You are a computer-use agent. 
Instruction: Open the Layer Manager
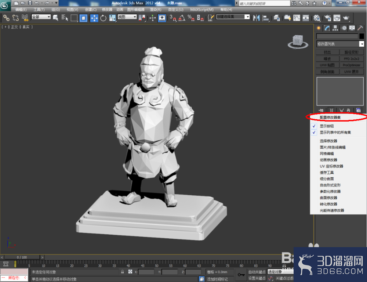click(277, 18)
